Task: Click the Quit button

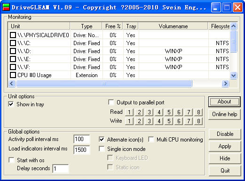Action: [x=225, y=171]
